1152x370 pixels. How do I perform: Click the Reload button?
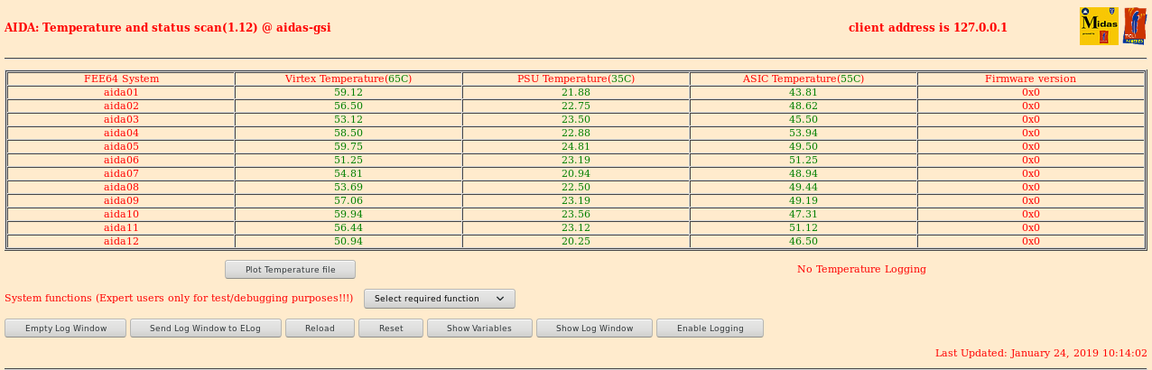320,328
